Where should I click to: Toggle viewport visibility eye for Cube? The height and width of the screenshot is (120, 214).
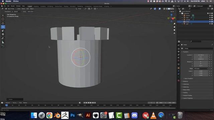pyautogui.click(x=210, y=18)
